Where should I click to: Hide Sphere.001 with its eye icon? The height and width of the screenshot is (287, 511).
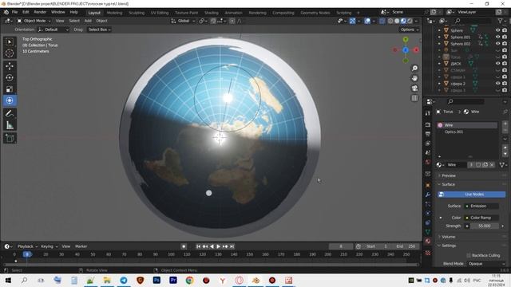(x=497, y=37)
